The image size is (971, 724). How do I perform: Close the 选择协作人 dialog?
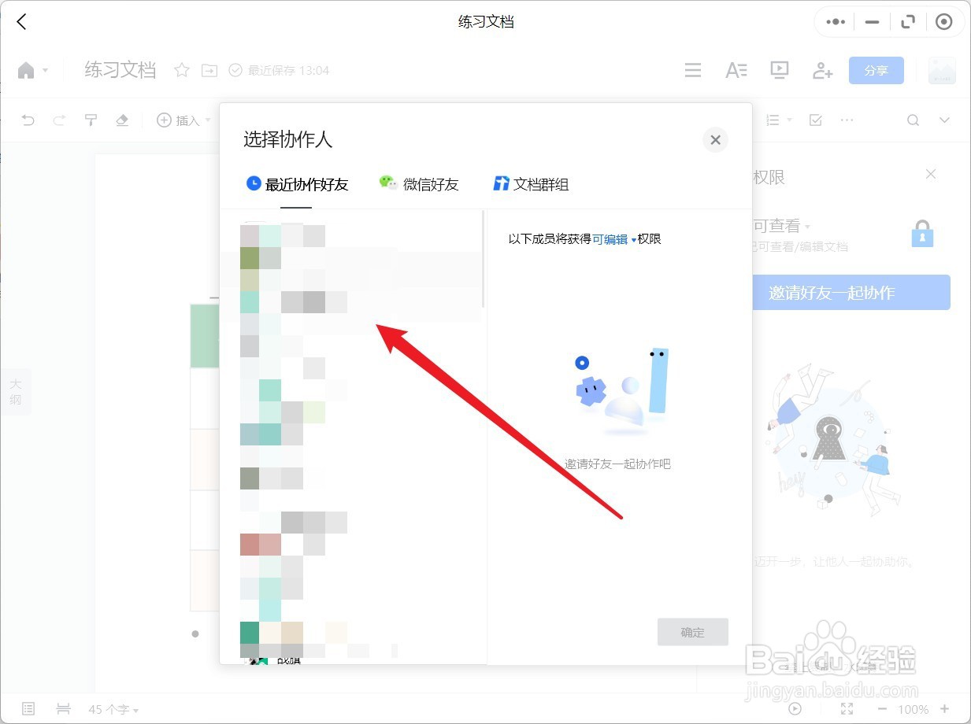715,140
